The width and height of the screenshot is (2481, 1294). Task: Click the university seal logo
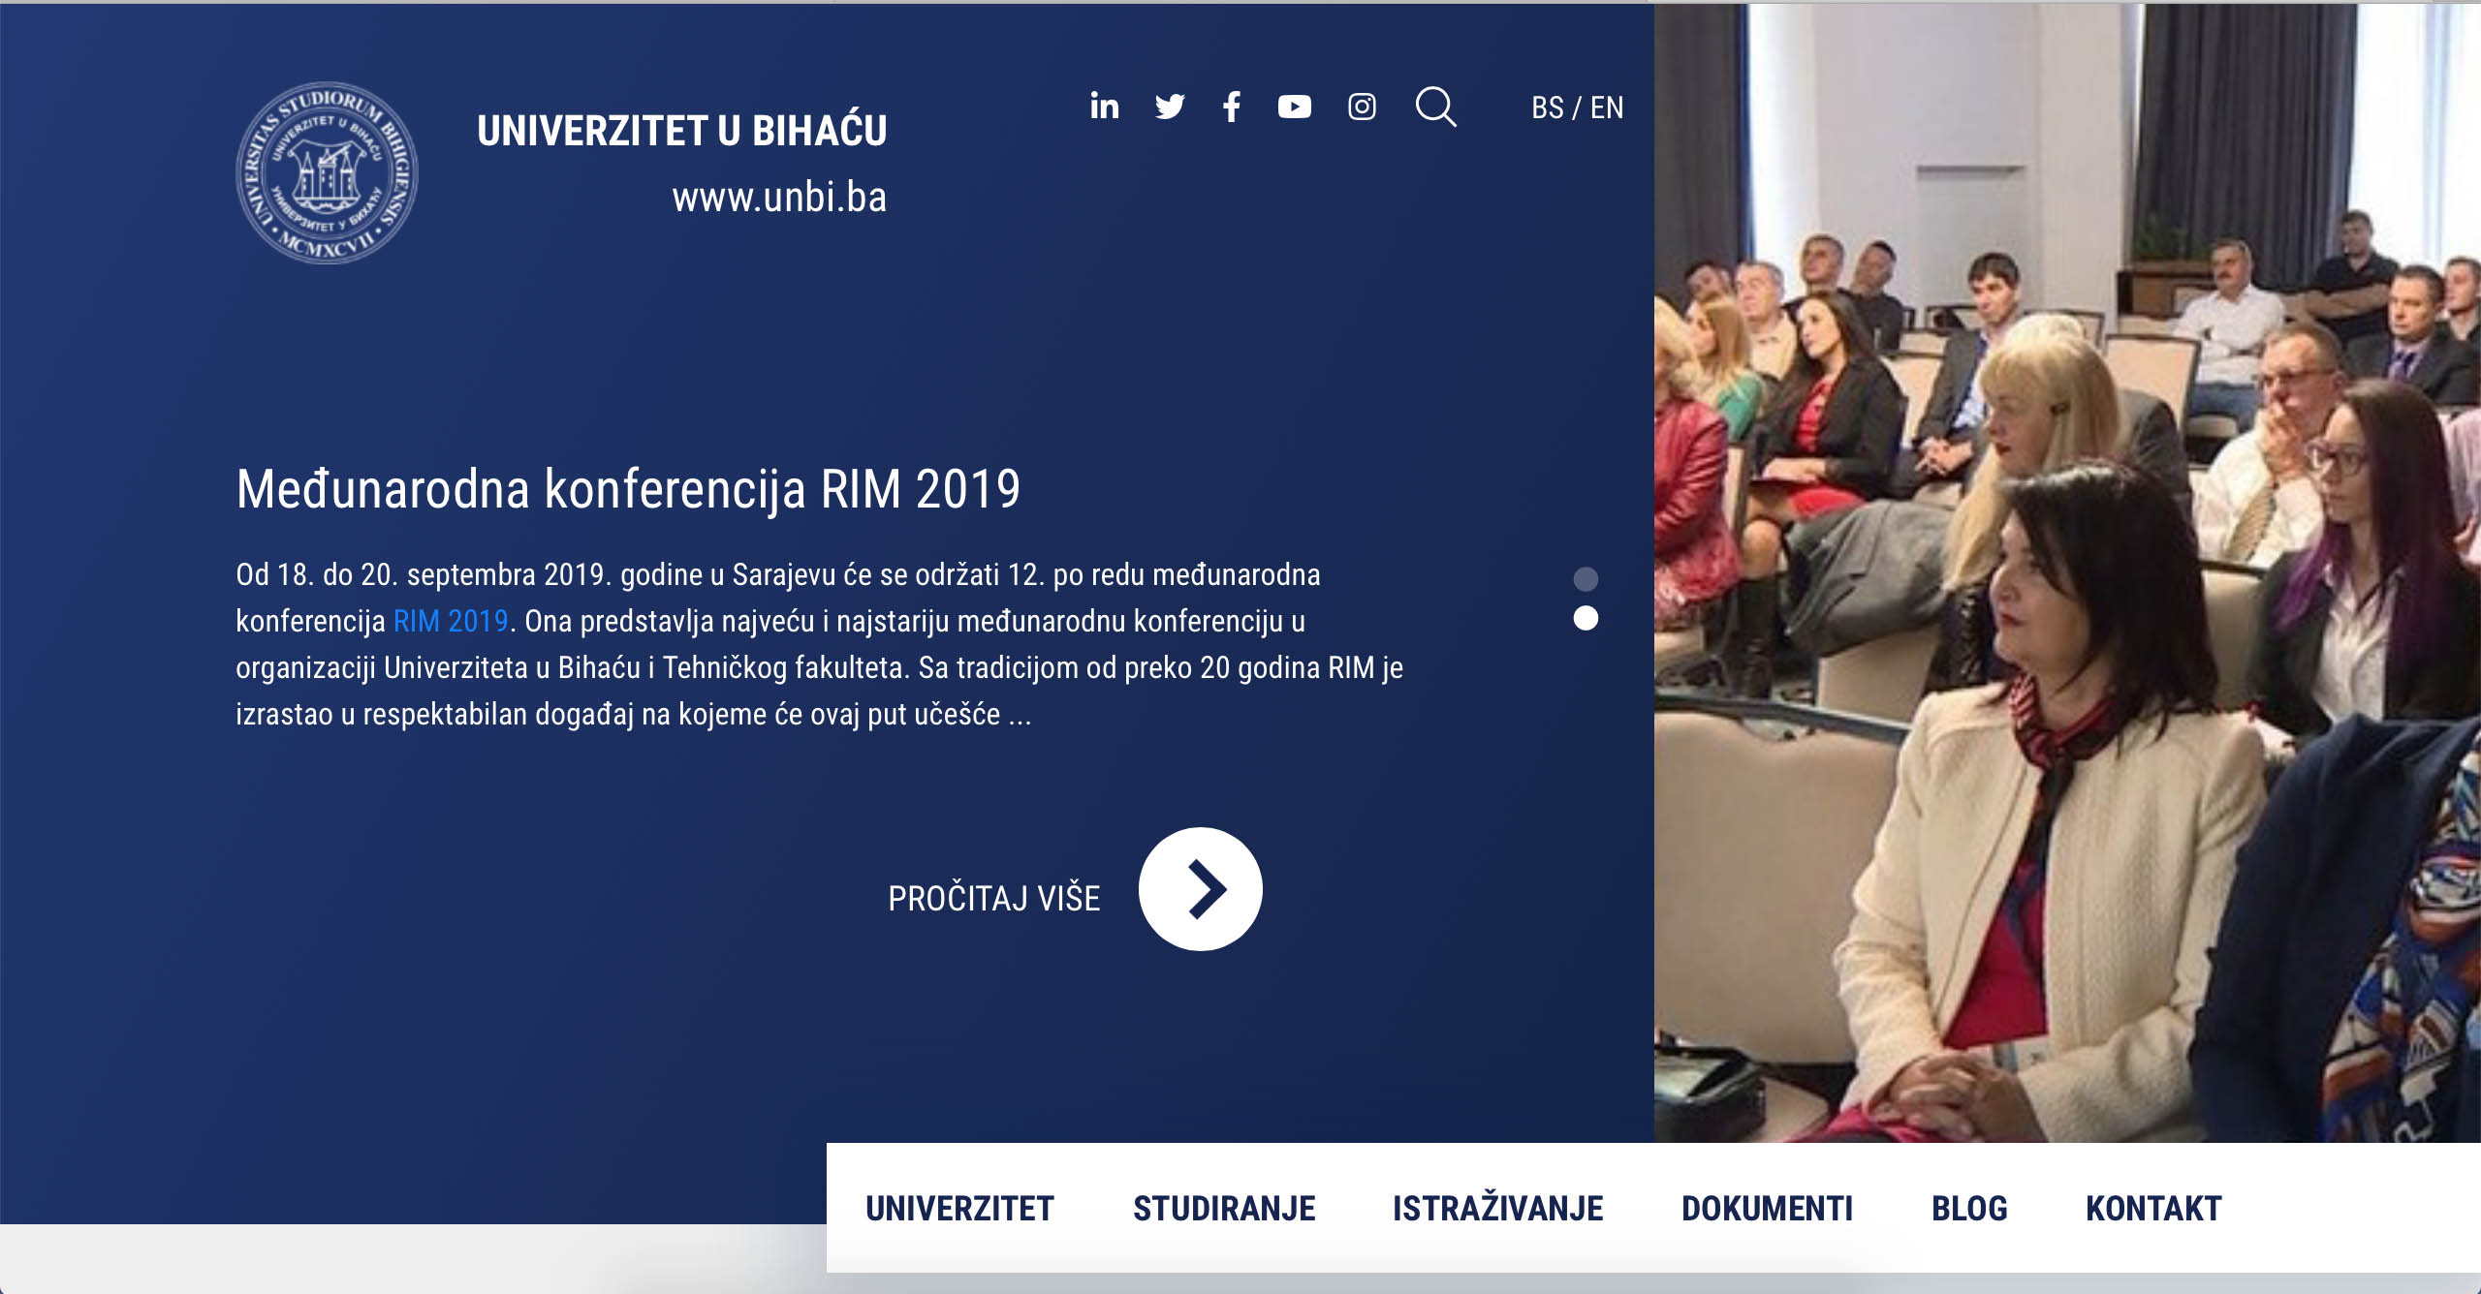[327, 172]
